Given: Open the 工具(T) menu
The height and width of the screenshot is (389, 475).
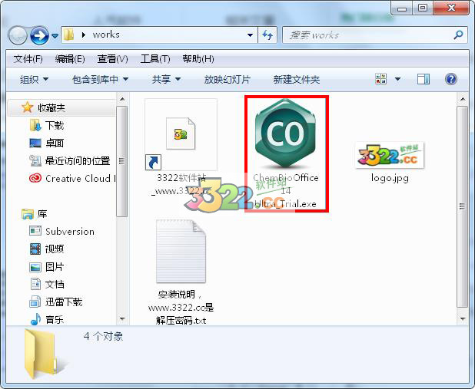Looking at the screenshot, I should pyautogui.click(x=155, y=58).
